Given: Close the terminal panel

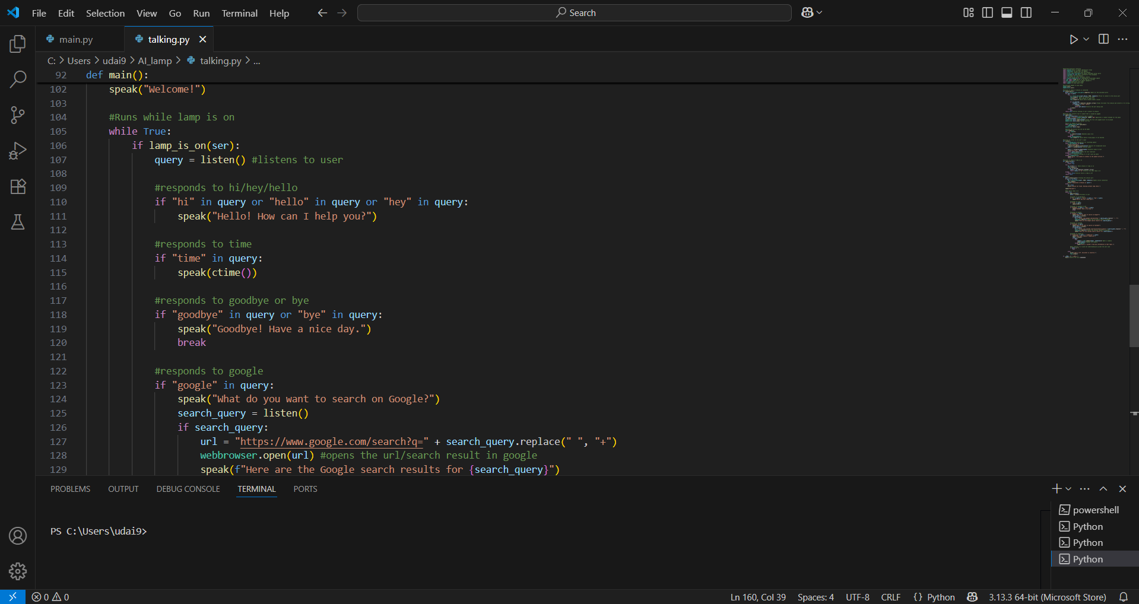Looking at the screenshot, I should [1122, 489].
